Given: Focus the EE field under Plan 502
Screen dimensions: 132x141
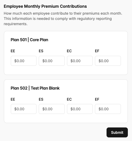Looking at the screenshot, I should point(24,109).
